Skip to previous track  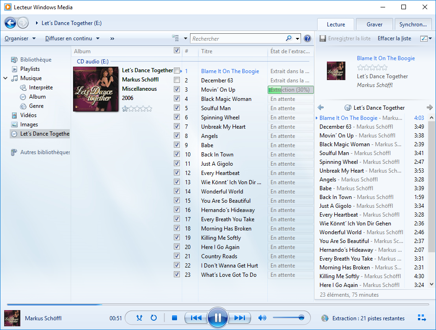pos(196,318)
